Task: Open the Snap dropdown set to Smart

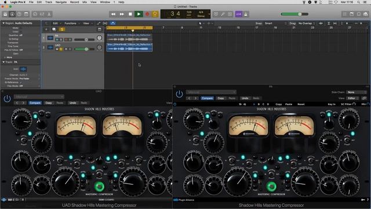Action: tap(275, 23)
